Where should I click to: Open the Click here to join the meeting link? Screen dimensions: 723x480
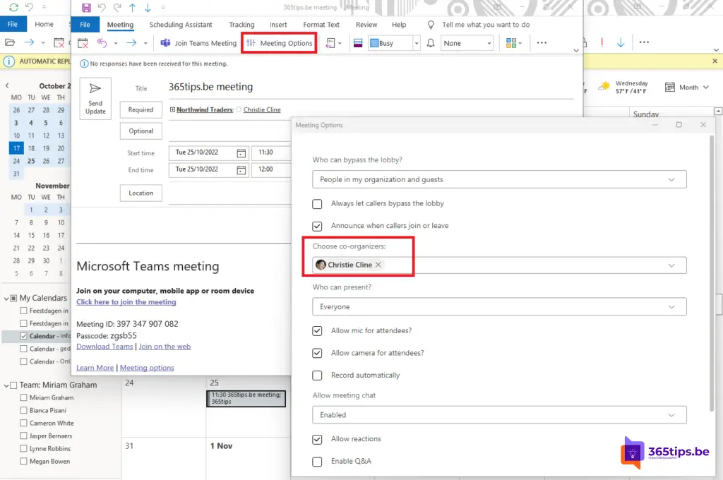click(126, 301)
